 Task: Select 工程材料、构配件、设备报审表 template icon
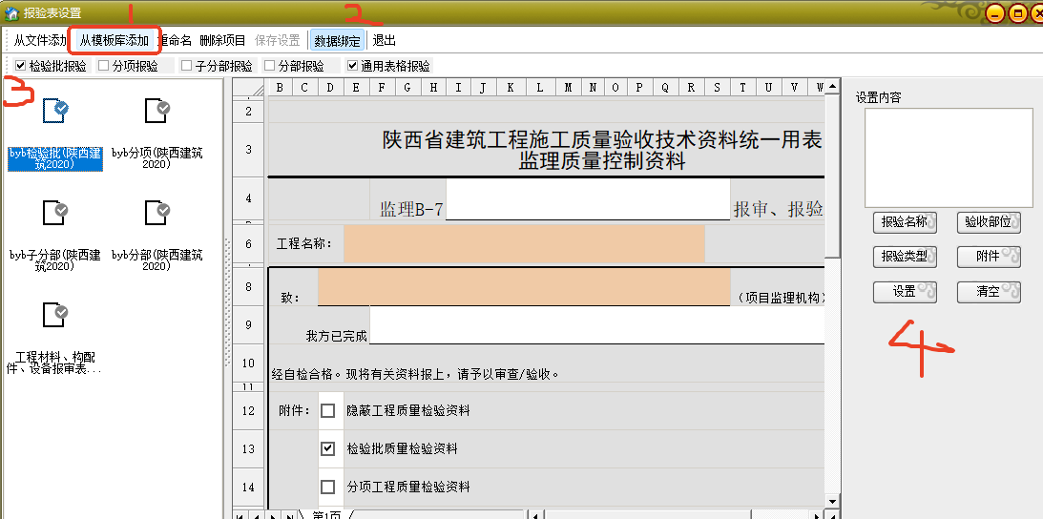pos(55,314)
